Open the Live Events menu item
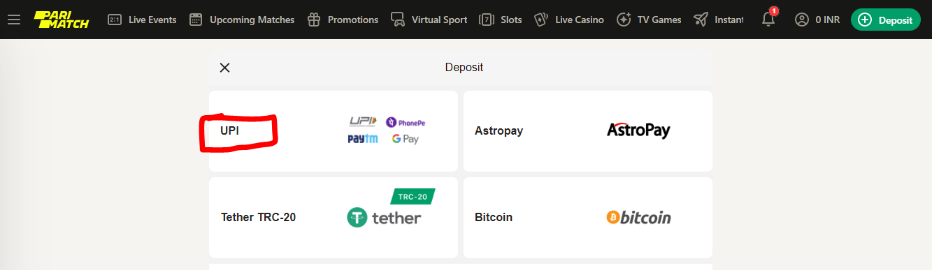The width and height of the screenshot is (932, 270). (152, 20)
